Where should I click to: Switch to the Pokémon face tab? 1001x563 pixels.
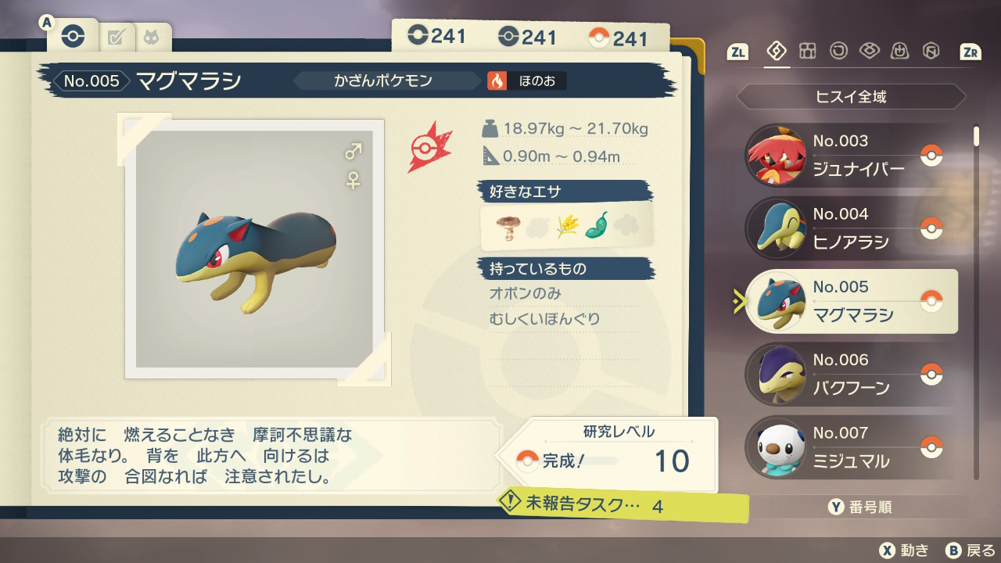click(152, 37)
